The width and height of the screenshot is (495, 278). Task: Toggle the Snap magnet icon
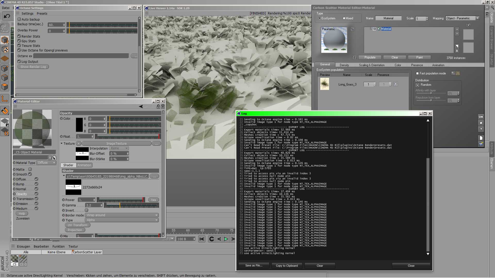pyautogui.click(x=5, y=111)
